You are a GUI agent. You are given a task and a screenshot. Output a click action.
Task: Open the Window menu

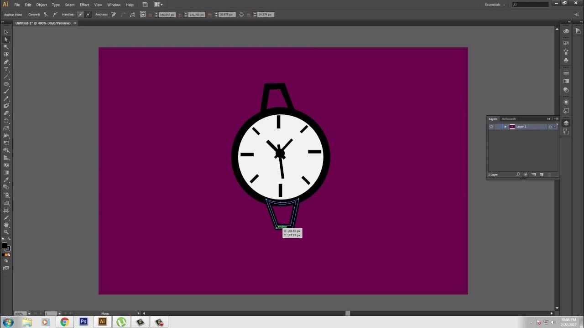tap(114, 5)
